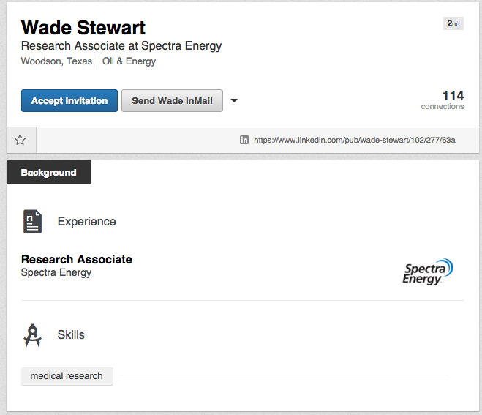Open the public profile URL link
Image resolution: width=482 pixels, height=415 pixels.
[x=354, y=140]
